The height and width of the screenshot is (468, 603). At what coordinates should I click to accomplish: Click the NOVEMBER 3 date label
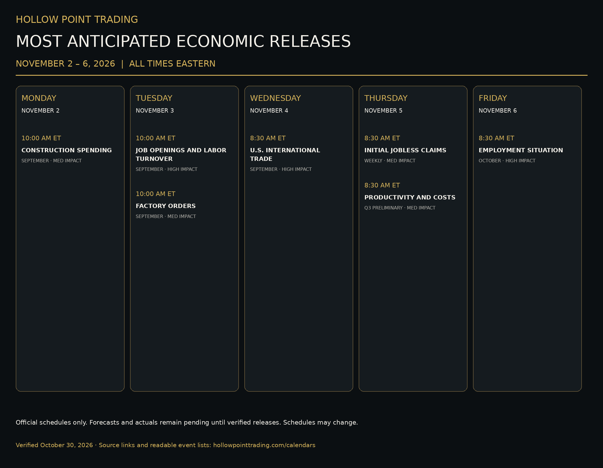click(x=155, y=111)
